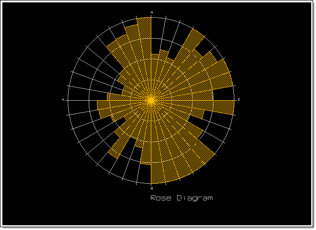Image resolution: width=316 pixels, height=230 pixels.
Task: Click the W compass label on left
Action: coord(63,99)
